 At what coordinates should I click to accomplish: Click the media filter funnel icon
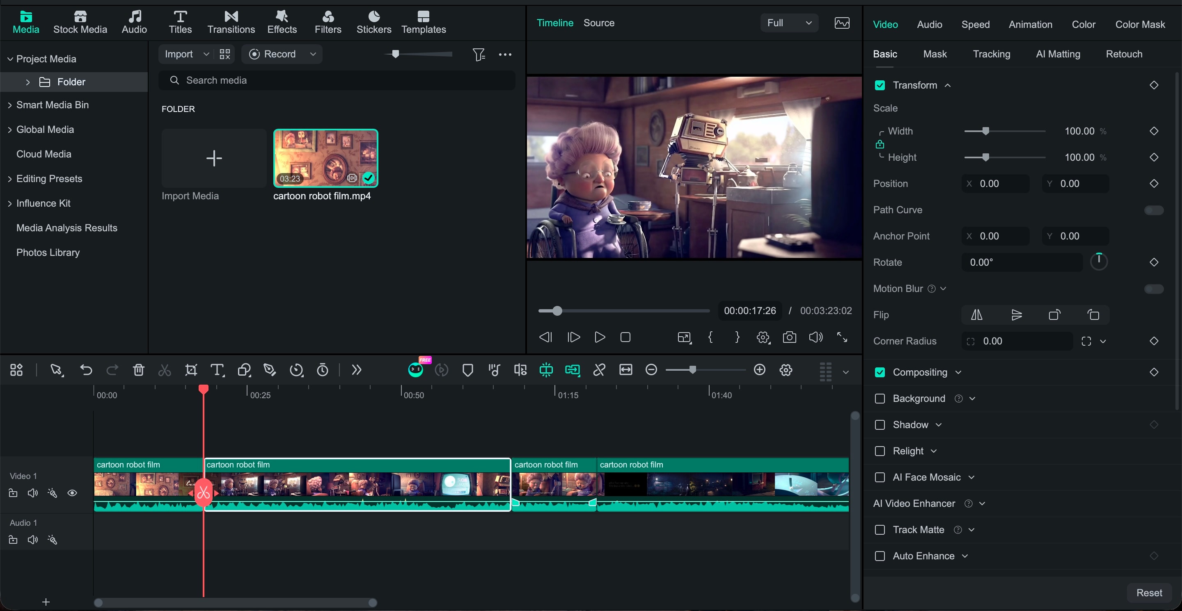(479, 55)
